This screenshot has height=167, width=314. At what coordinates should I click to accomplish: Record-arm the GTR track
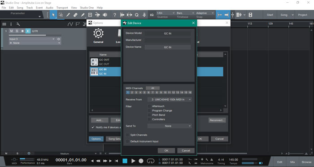22,31
